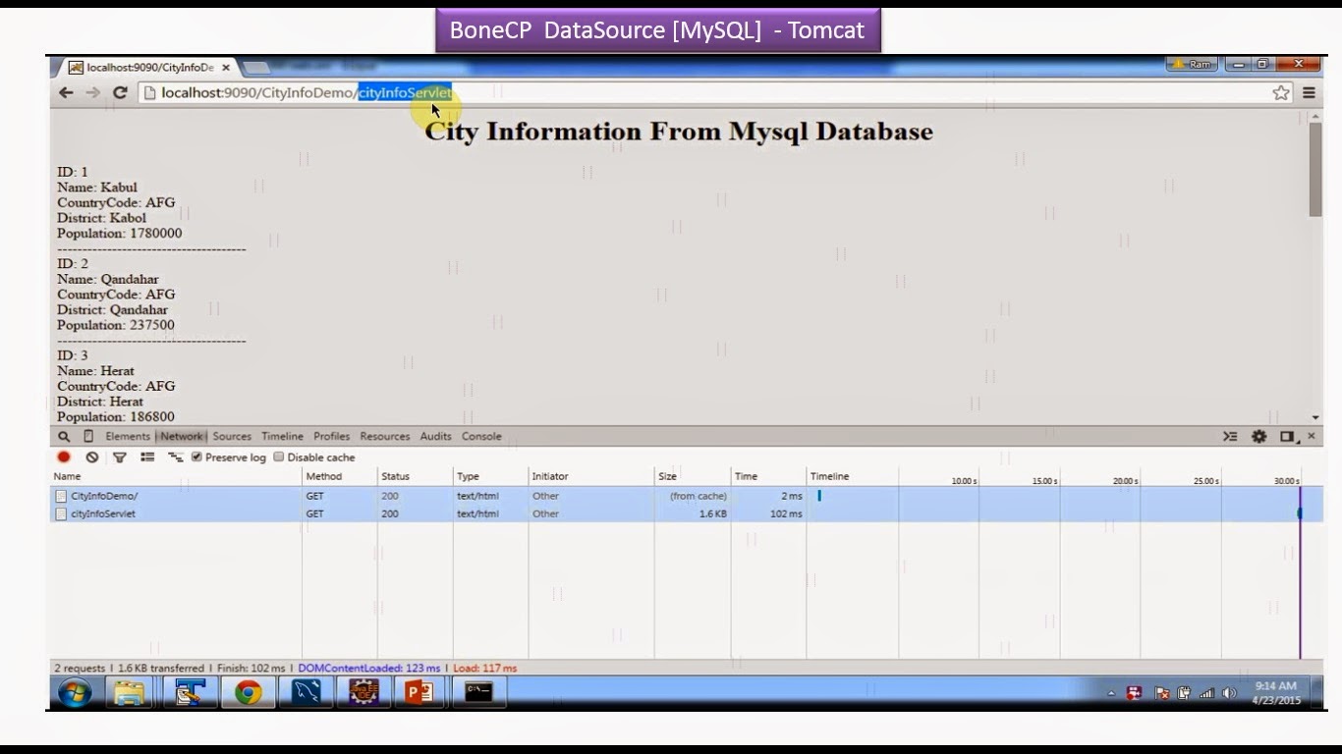Uncheck the Preserve log checkbox

[x=196, y=458]
